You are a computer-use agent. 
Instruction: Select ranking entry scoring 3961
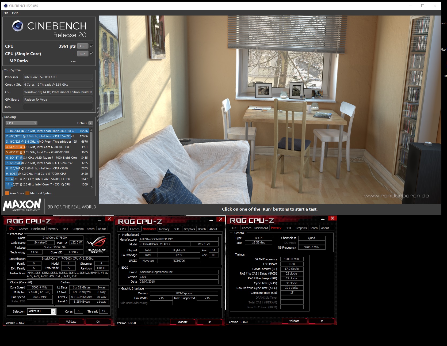47,147
